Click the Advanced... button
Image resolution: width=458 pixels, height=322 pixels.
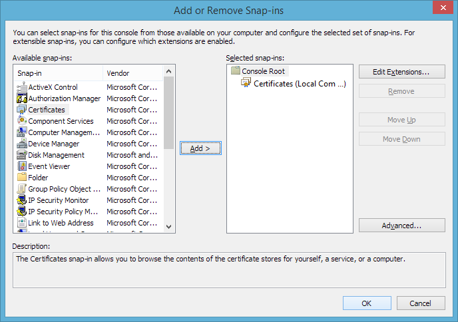401,226
